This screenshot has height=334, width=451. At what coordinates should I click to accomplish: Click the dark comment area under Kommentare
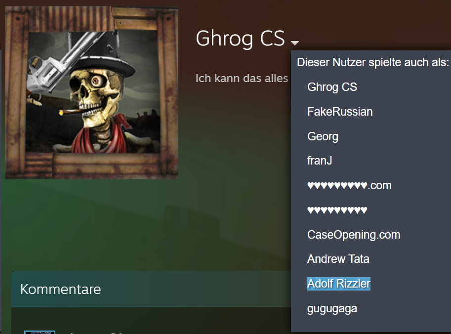(151, 319)
